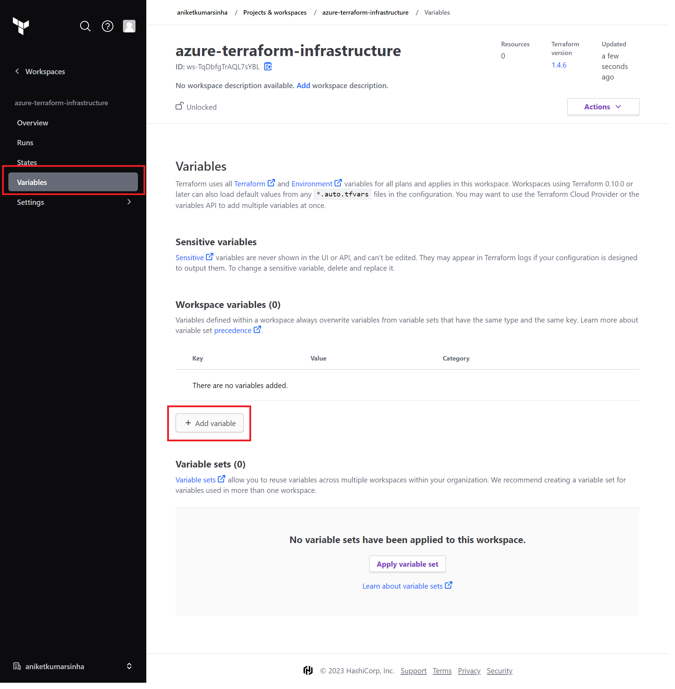Open Security footer link
Image resolution: width=675 pixels, height=689 pixels.
point(500,671)
